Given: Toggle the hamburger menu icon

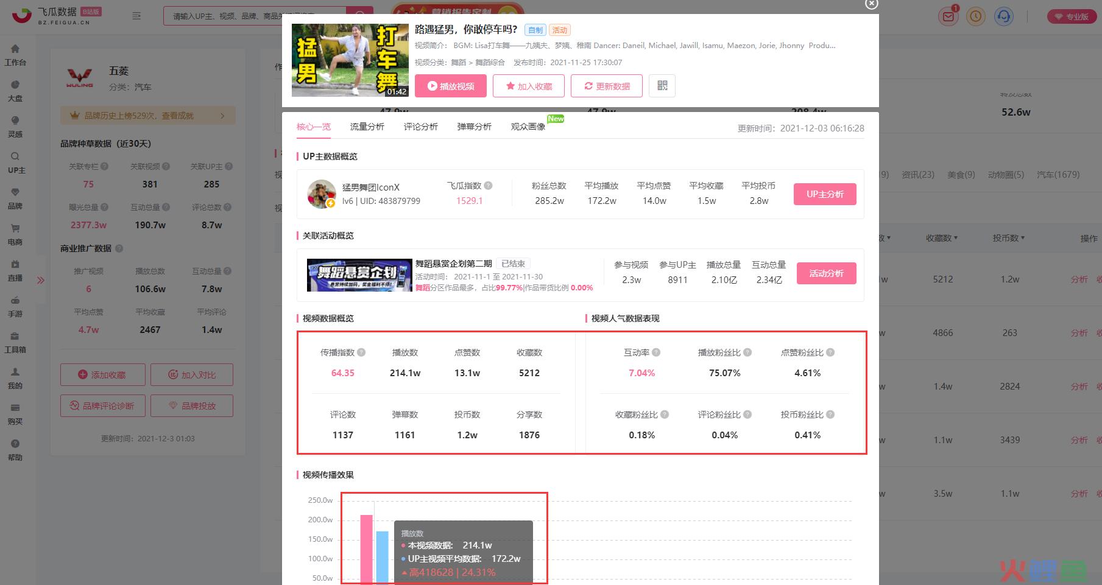Looking at the screenshot, I should click(136, 16).
